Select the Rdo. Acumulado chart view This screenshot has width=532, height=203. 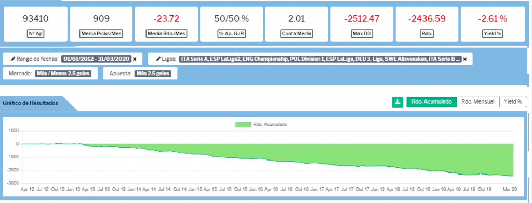click(x=432, y=102)
